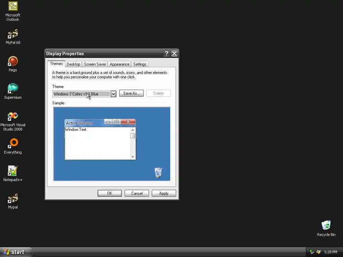This screenshot has width=343, height=257.
Task: Click the sample window's red close button
Action: click(x=128, y=121)
